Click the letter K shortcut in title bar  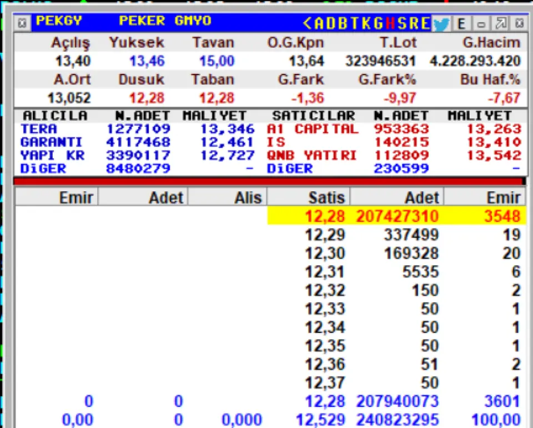365,23
